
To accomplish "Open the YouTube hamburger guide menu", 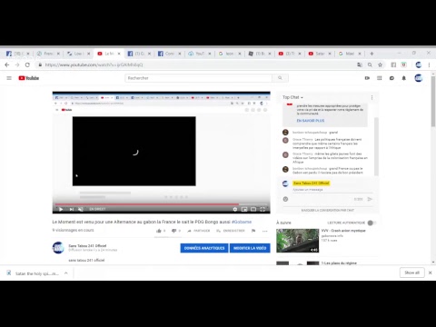I will tap(9, 78).
